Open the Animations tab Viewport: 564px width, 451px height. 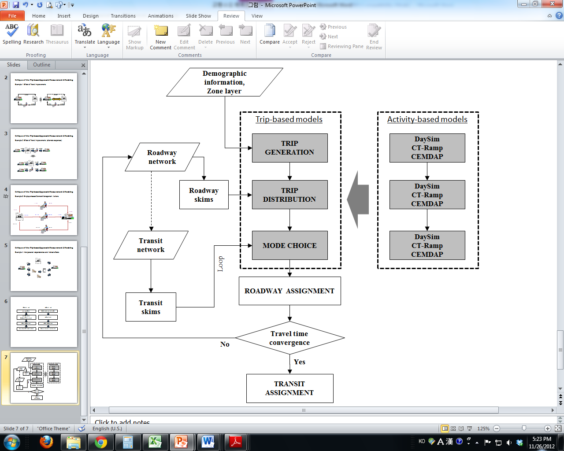tap(161, 16)
